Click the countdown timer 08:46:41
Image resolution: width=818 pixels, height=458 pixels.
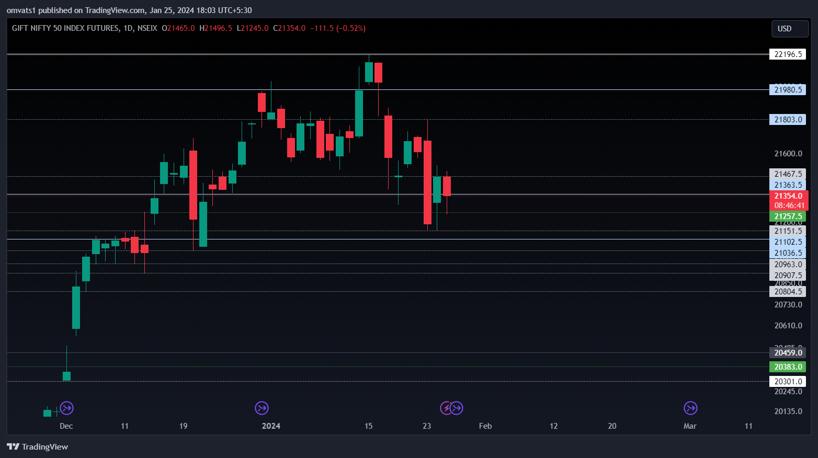pyautogui.click(x=788, y=205)
